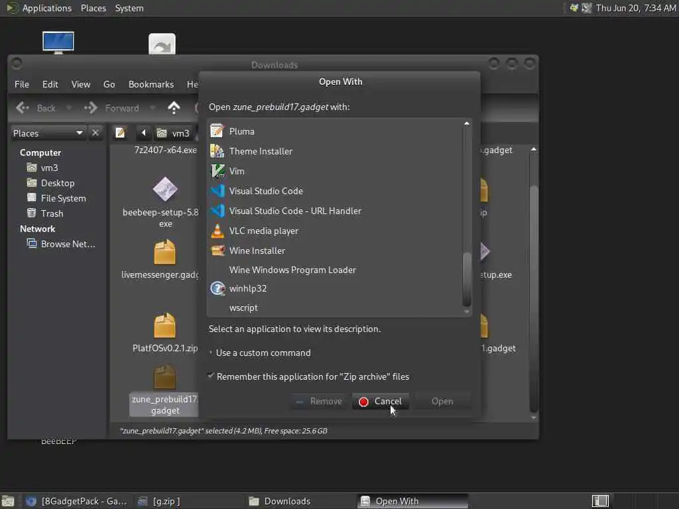Select beebeep-setup exe file icon
This screenshot has height=509, width=679.
point(165,189)
